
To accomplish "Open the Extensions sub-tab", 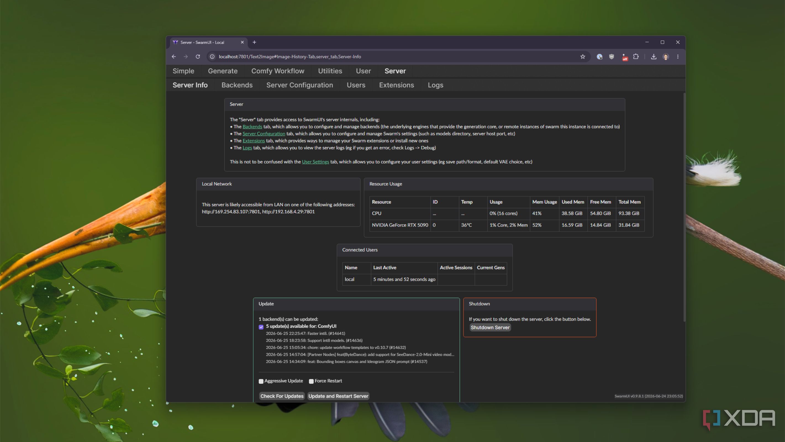I will pyautogui.click(x=396, y=85).
